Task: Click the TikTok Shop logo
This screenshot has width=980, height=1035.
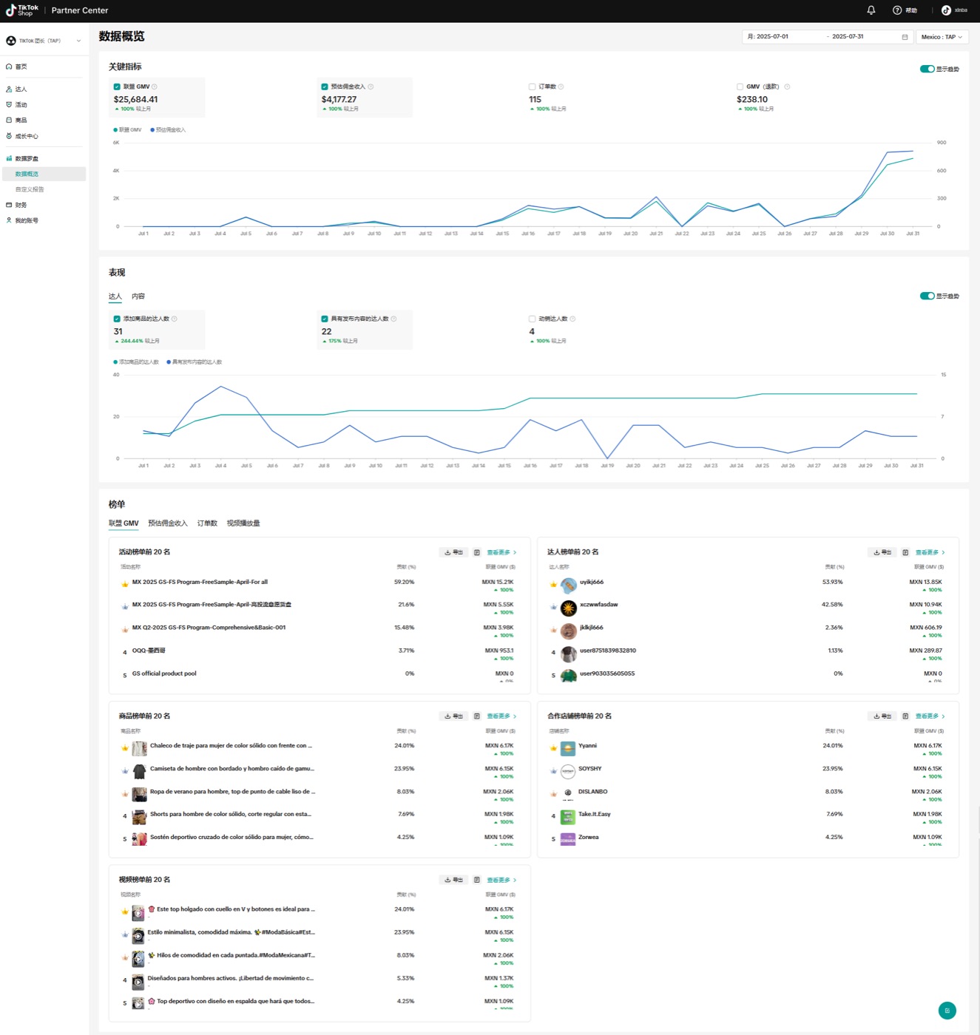Action: (22, 10)
